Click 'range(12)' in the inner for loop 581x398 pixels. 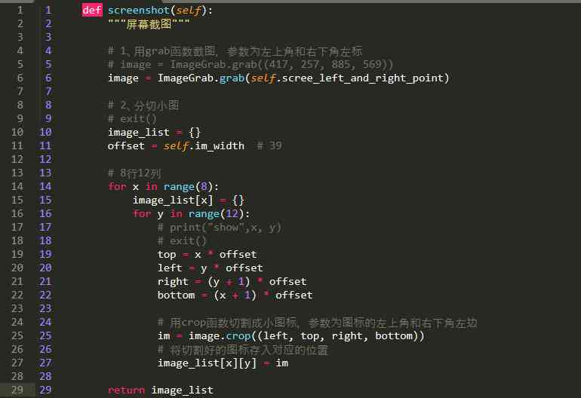click(216, 214)
